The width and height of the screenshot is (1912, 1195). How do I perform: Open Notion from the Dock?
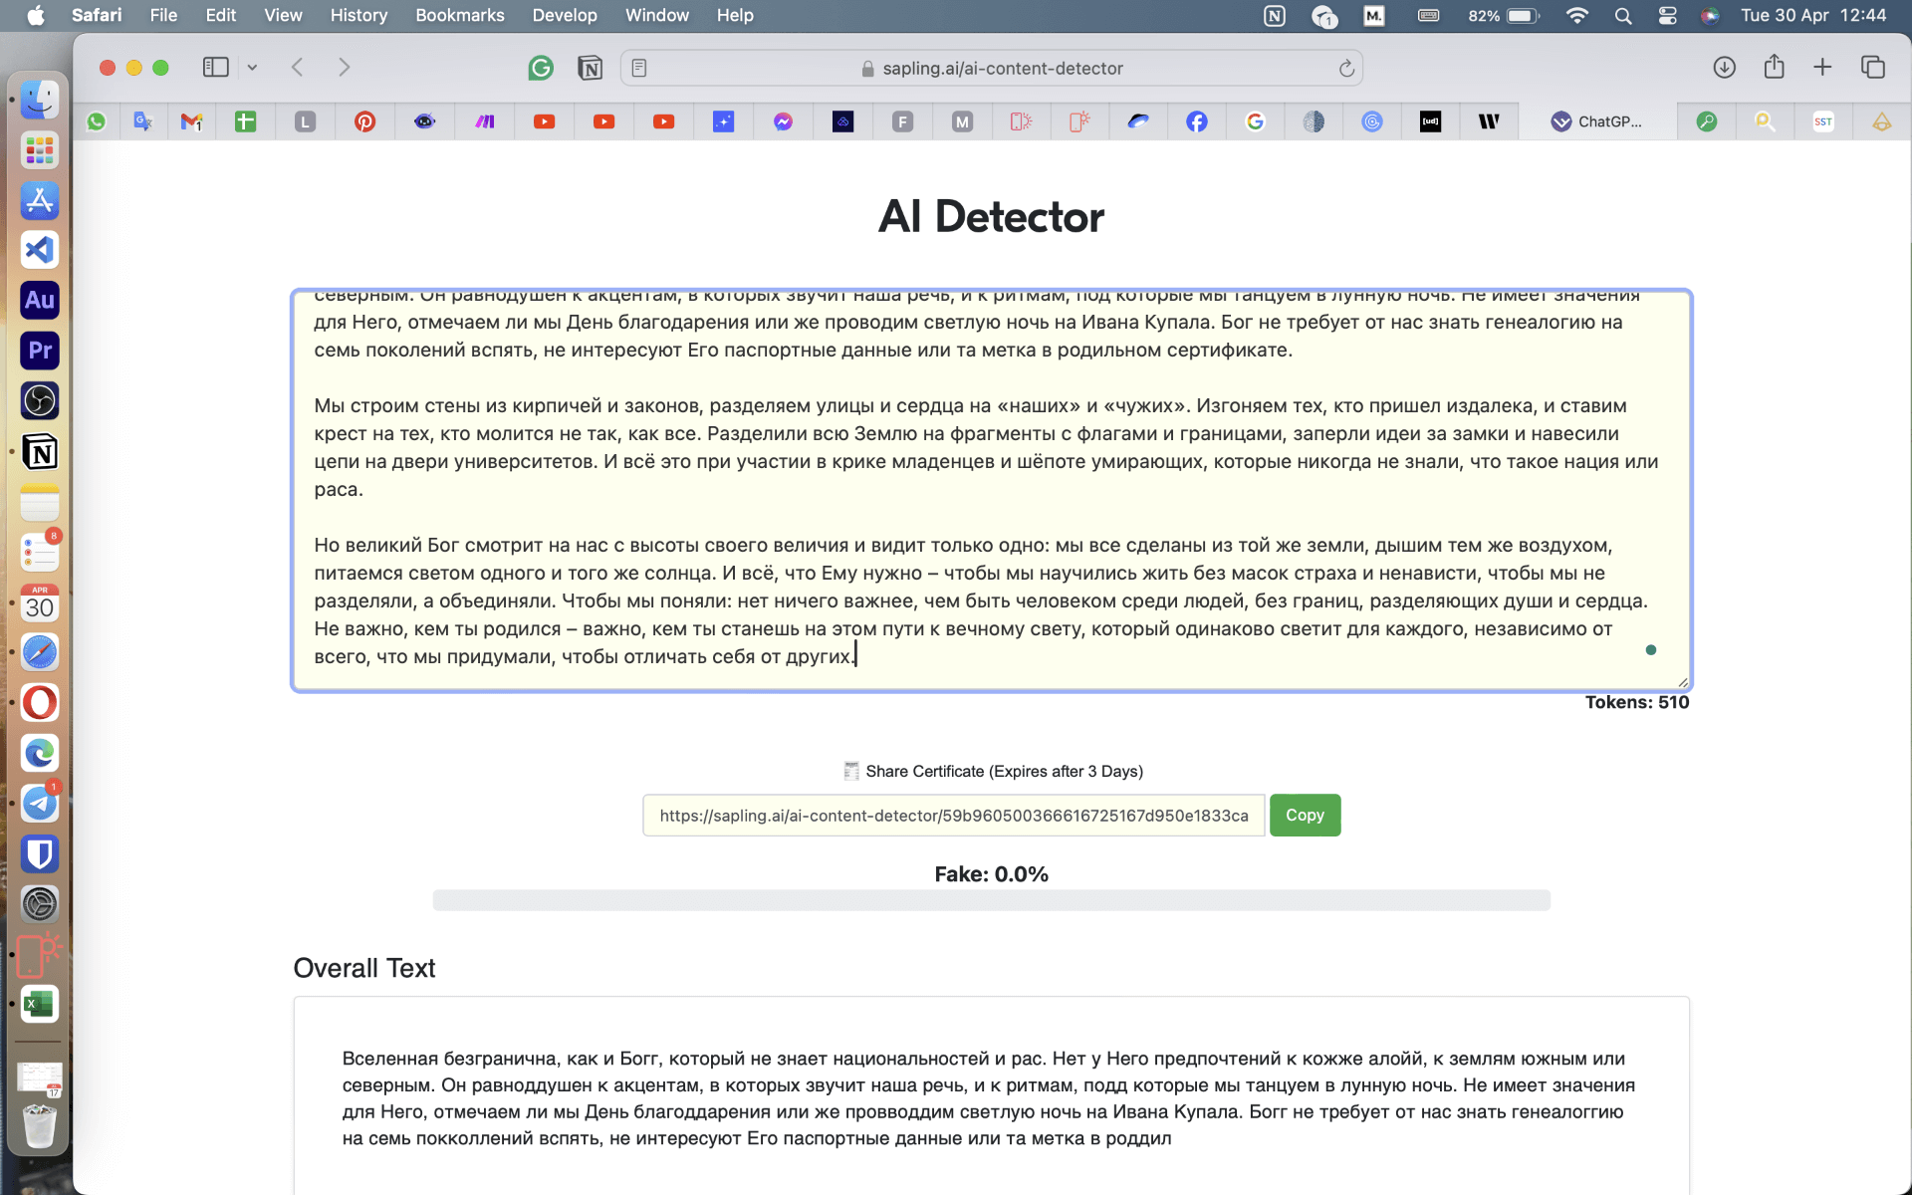(40, 452)
